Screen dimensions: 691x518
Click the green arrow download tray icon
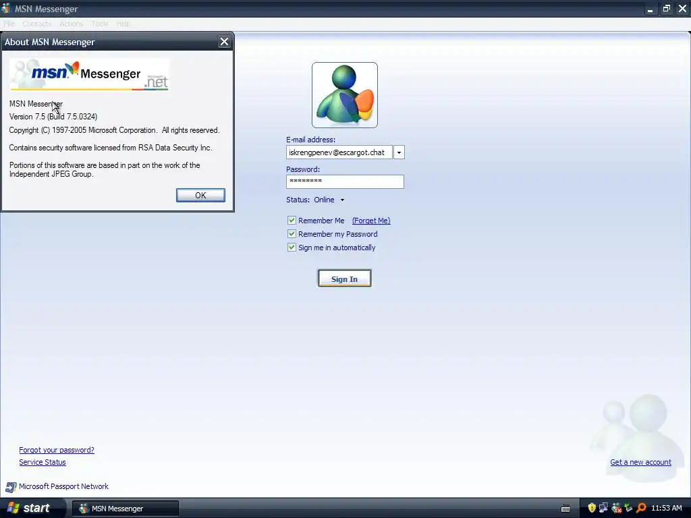click(628, 508)
